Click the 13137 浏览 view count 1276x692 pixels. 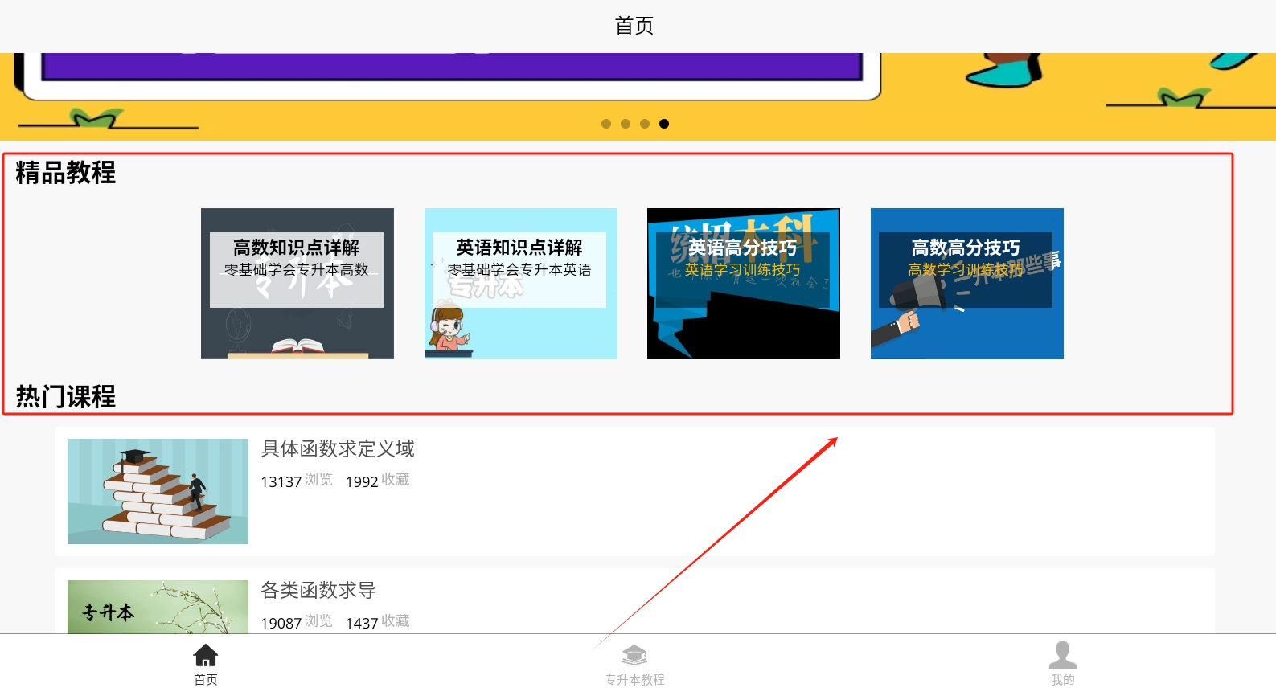(297, 481)
